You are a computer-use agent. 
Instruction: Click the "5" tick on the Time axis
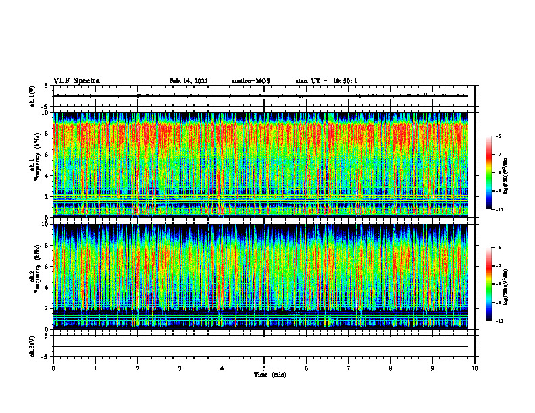(264, 368)
